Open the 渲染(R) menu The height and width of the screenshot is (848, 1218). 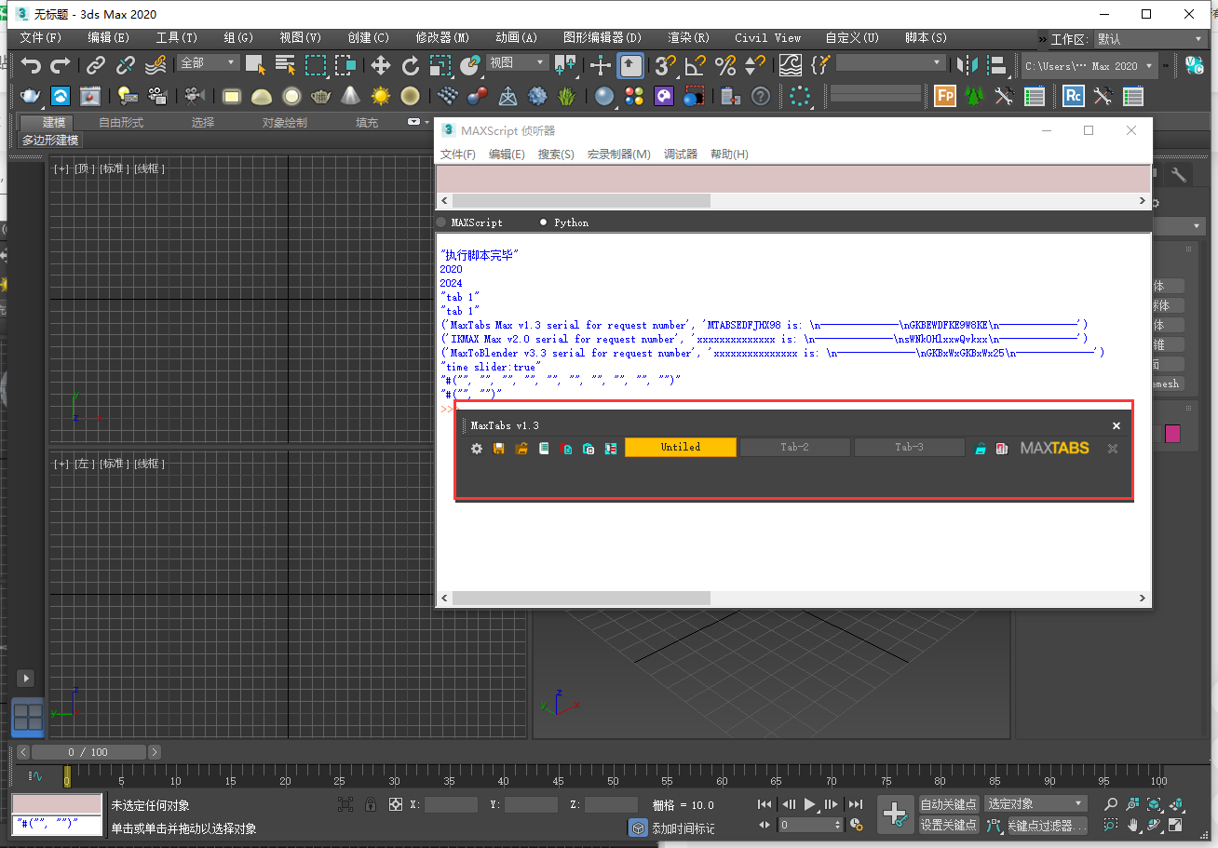click(x=689, y=38)
